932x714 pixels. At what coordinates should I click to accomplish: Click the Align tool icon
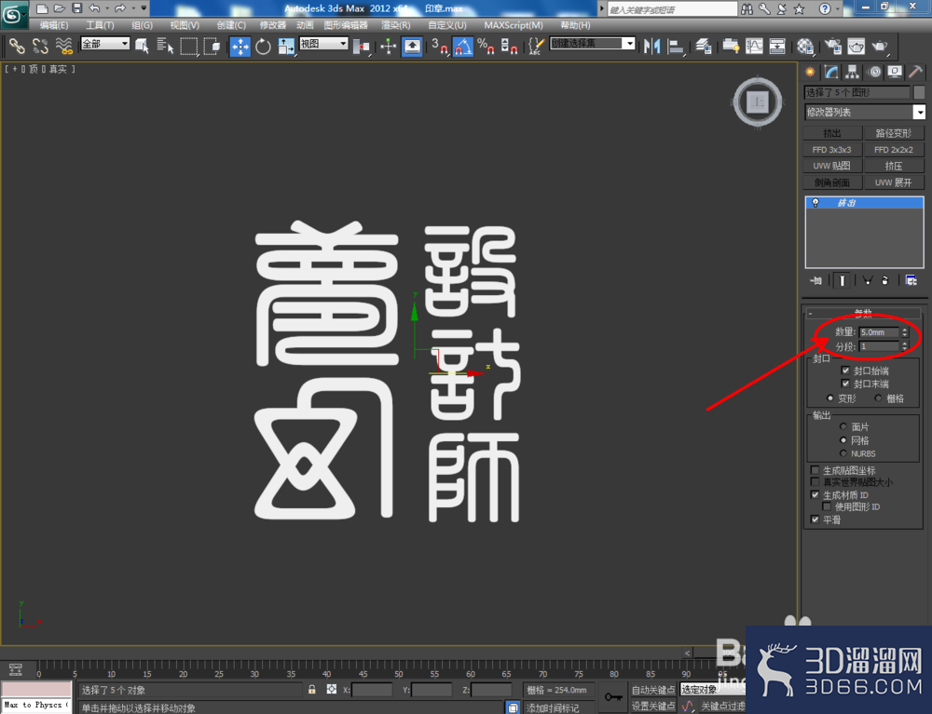point(676,47)
